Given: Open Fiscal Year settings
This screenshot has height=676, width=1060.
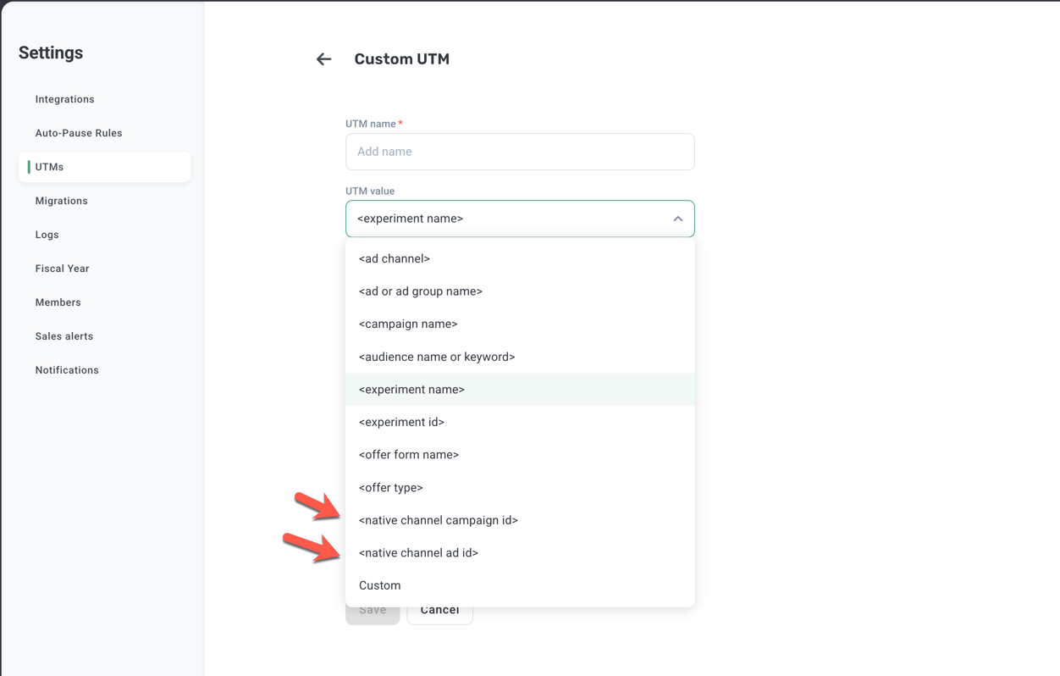Looking at the screenshot, I should coord(63,269).
